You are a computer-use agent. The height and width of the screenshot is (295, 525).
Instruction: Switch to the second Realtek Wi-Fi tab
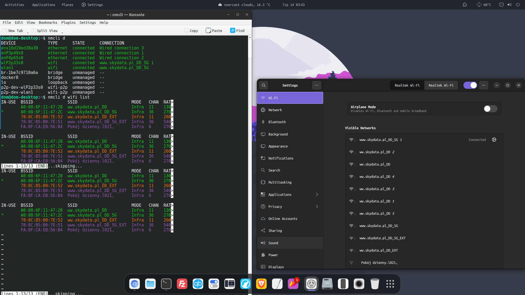tap(441, 85)
